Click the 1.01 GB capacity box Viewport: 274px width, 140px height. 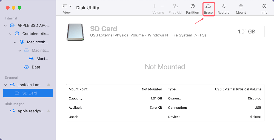click(x=246, y=32)
